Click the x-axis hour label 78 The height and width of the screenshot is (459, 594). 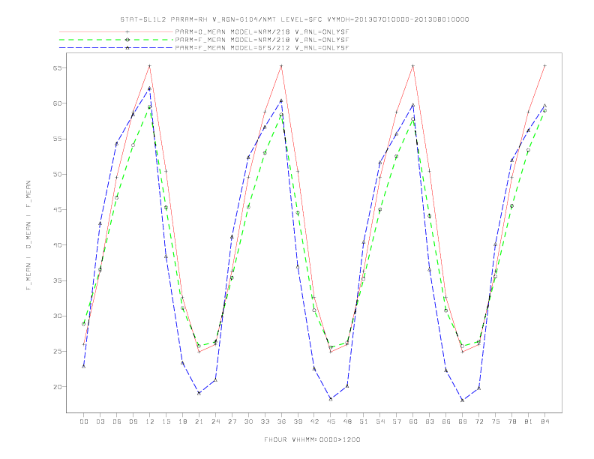pos(512,421)
